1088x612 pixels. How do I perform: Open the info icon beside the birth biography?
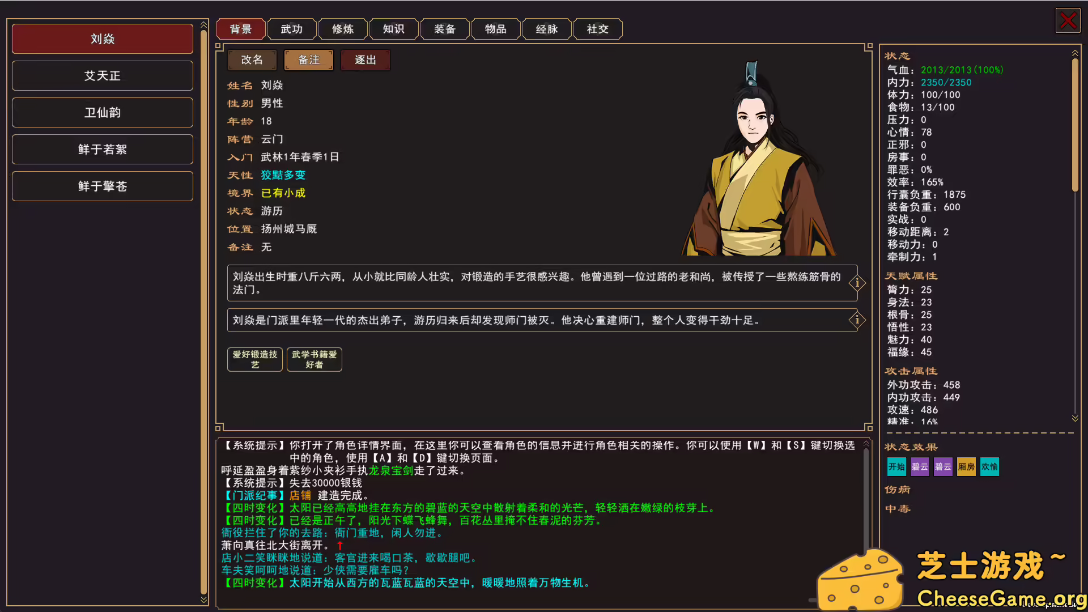tap(857, 283)
